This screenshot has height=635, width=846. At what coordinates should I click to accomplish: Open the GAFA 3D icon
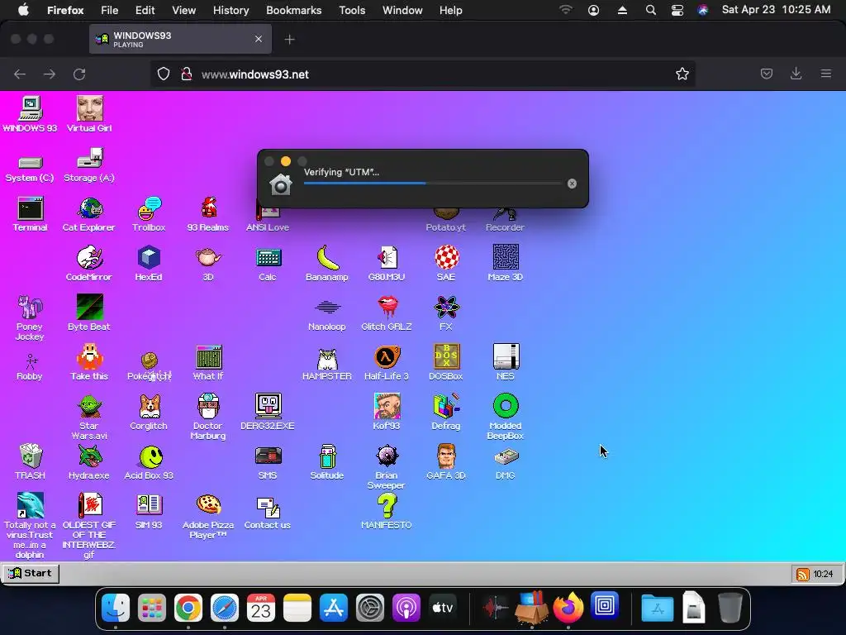click(x=447, y=456)
